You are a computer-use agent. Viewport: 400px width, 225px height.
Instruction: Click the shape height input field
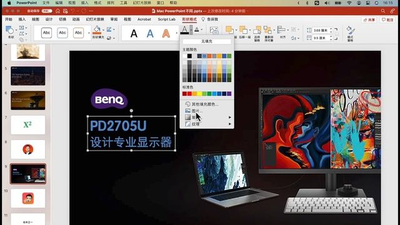(321, 30)
